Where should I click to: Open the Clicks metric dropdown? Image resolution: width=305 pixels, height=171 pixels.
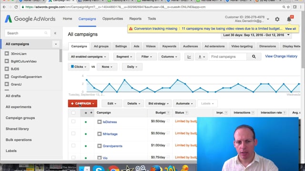[x=79, y=66]
